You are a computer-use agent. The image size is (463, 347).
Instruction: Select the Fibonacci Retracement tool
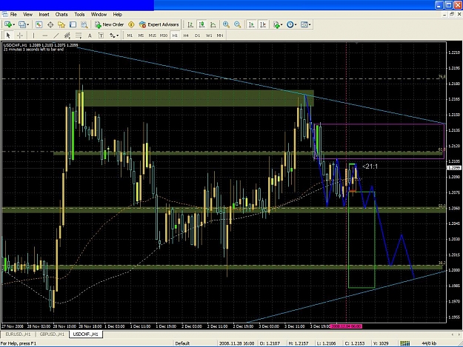(x=79, y=36)
